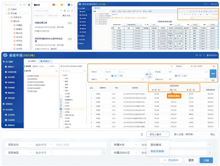Click the sort icon in 遵化市 panel

pos(72,11)
